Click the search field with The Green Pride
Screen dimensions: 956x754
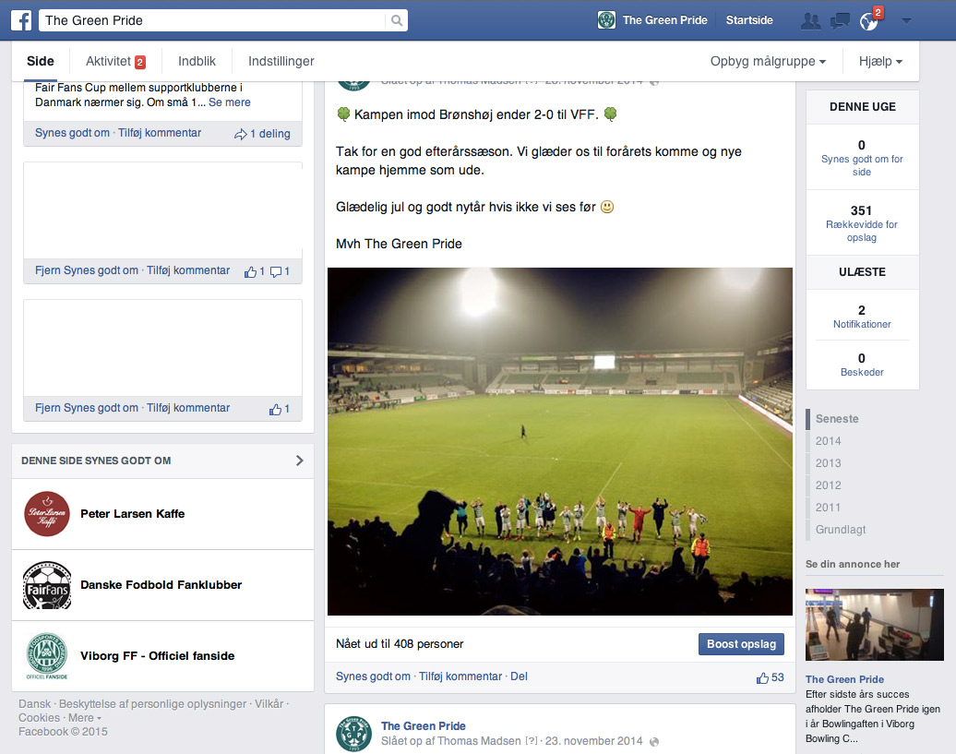tap(212, 20)
